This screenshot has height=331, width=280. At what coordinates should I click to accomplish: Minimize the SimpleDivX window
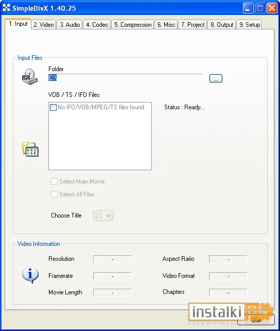coord(248,8)
